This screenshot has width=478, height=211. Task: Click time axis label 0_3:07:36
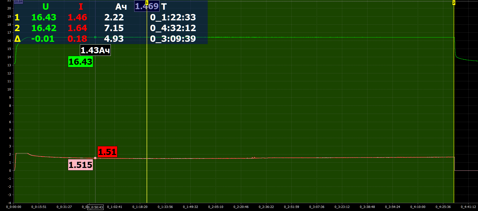(x=317, y=207)
